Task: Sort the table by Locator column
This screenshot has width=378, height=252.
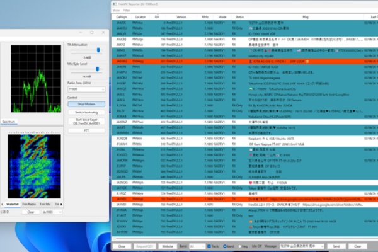Action: click(x=140, y=17)
